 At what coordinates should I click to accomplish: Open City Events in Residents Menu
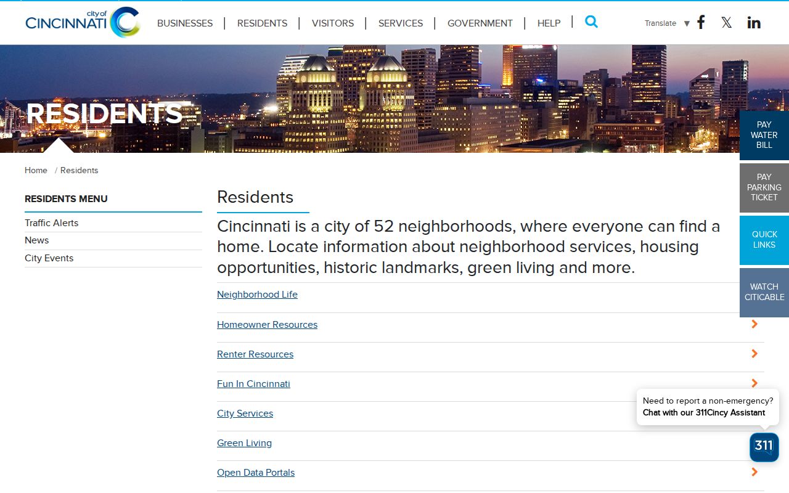tap(49, 258)
